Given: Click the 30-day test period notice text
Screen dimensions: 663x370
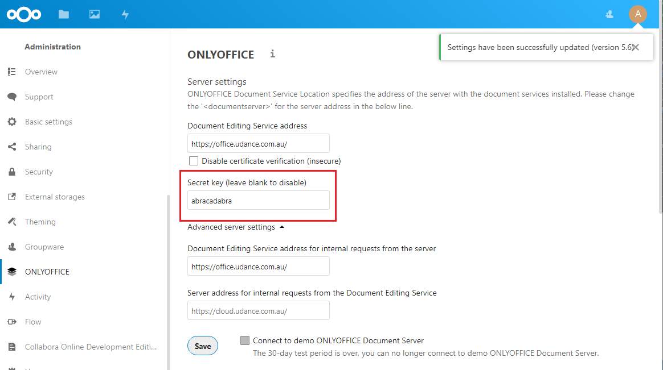Looking at the screenshot, I should click(x=426, y=353).
